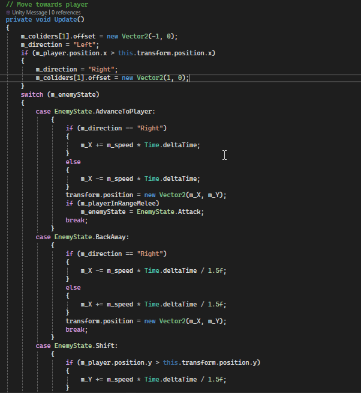This screenshot has width=361, height=393.
Task: Click the m_direction = "Right" assignment line
Action: click(77, 70)
